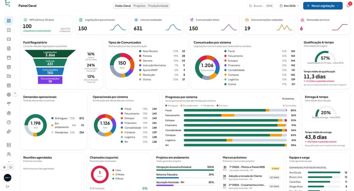Screen dimensions: 354x191
Task: Switch to the Produtividade tab
Action: point(158,6)
